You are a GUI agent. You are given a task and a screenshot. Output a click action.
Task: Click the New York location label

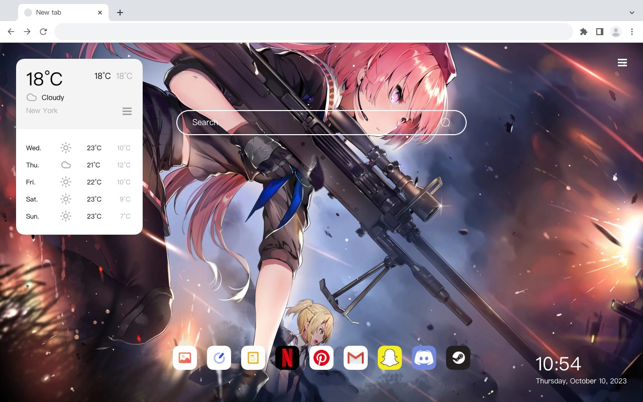coord(42,111)
